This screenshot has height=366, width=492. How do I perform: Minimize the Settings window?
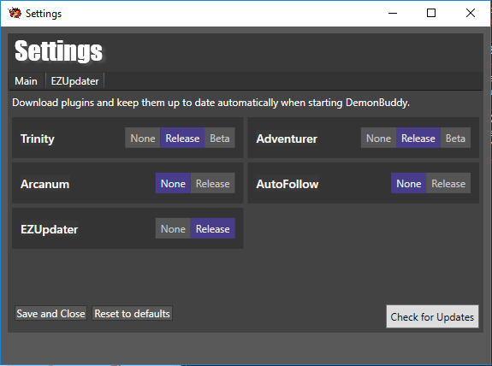pos(393,13)
